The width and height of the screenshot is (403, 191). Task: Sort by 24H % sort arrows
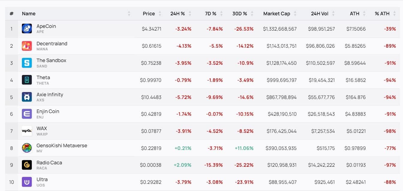pos(190,13)
